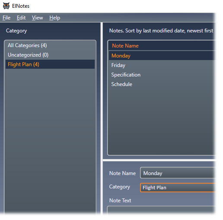Image resolution: width=223 pixels, height=220 pixels.
Task: Open the View menu
Action: click(38, 18)
